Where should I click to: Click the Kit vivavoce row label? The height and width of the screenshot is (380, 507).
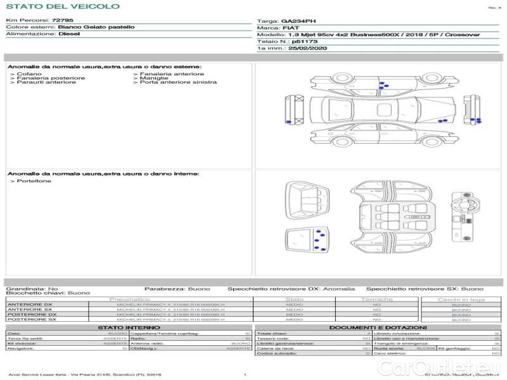click(x=22, y=343)
